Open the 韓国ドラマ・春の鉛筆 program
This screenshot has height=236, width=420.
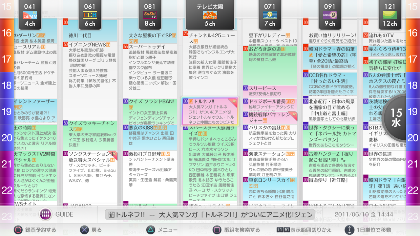click(x=330, y=58)
